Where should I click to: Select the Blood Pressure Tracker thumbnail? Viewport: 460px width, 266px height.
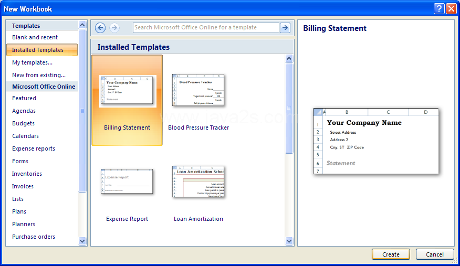[x=198, y=90]
